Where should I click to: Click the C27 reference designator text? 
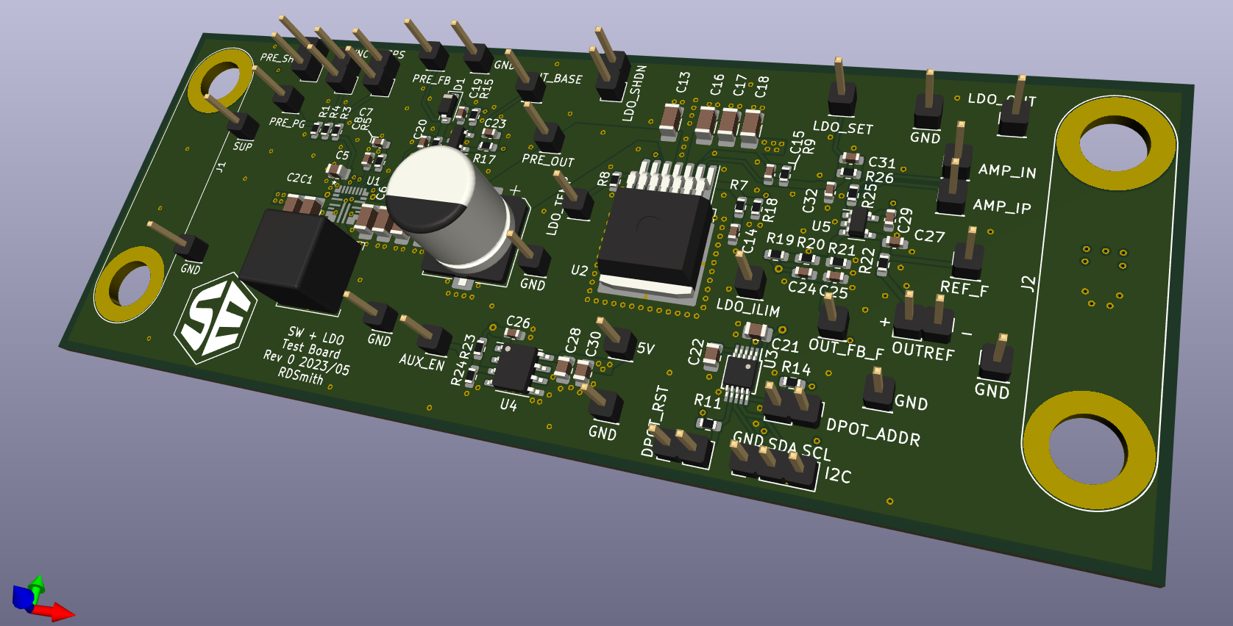[929, 236]
